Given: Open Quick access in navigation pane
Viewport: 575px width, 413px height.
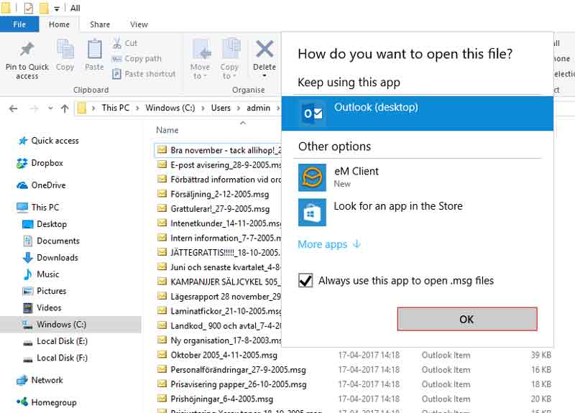Looking at the screenshot, I should tap(55, 141).
